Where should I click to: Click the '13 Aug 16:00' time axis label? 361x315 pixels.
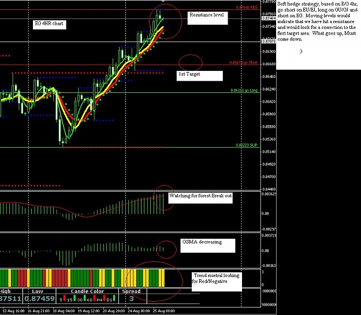pyautogui.click(x=13, y=311)
